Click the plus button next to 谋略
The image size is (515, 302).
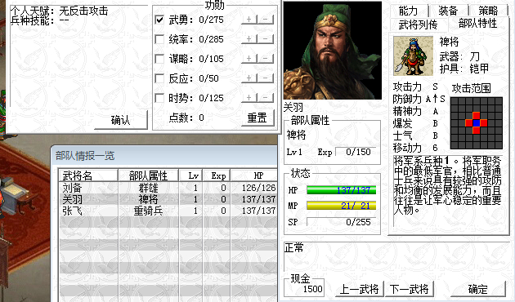pos(249,59)
